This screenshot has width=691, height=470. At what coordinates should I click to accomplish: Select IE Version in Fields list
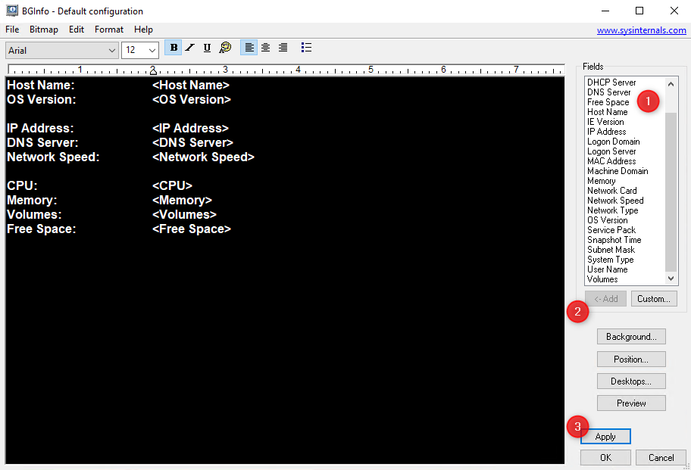605,122
